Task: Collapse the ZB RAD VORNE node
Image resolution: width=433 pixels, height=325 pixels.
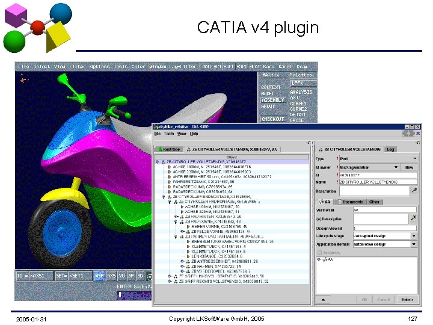Action: coord(176,222)
